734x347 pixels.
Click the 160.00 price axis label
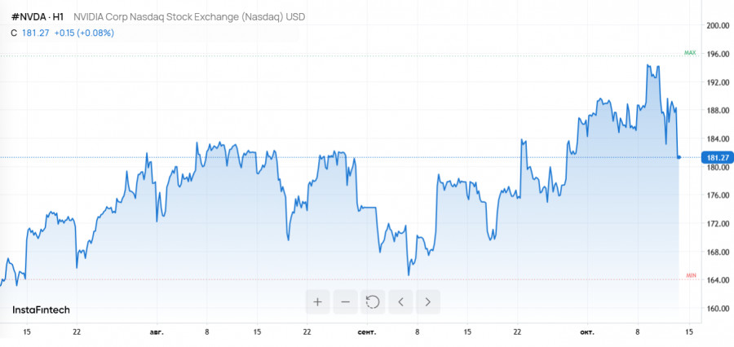[718, 309]
